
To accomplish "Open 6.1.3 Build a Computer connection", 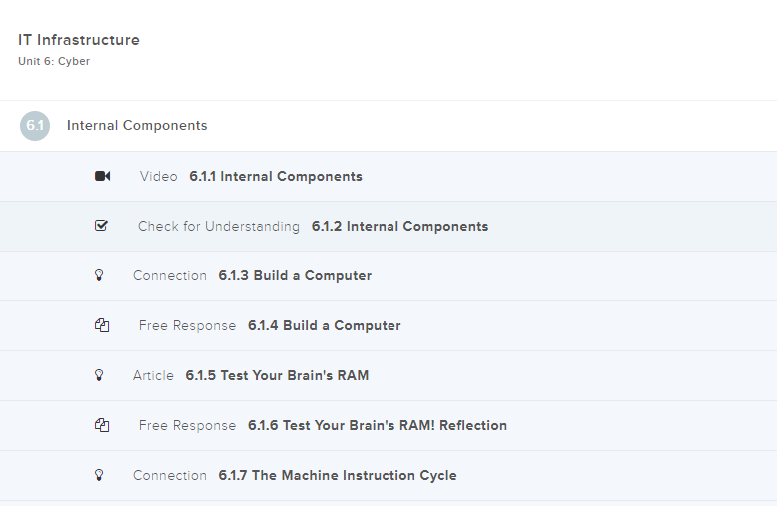I will point(295,276).
